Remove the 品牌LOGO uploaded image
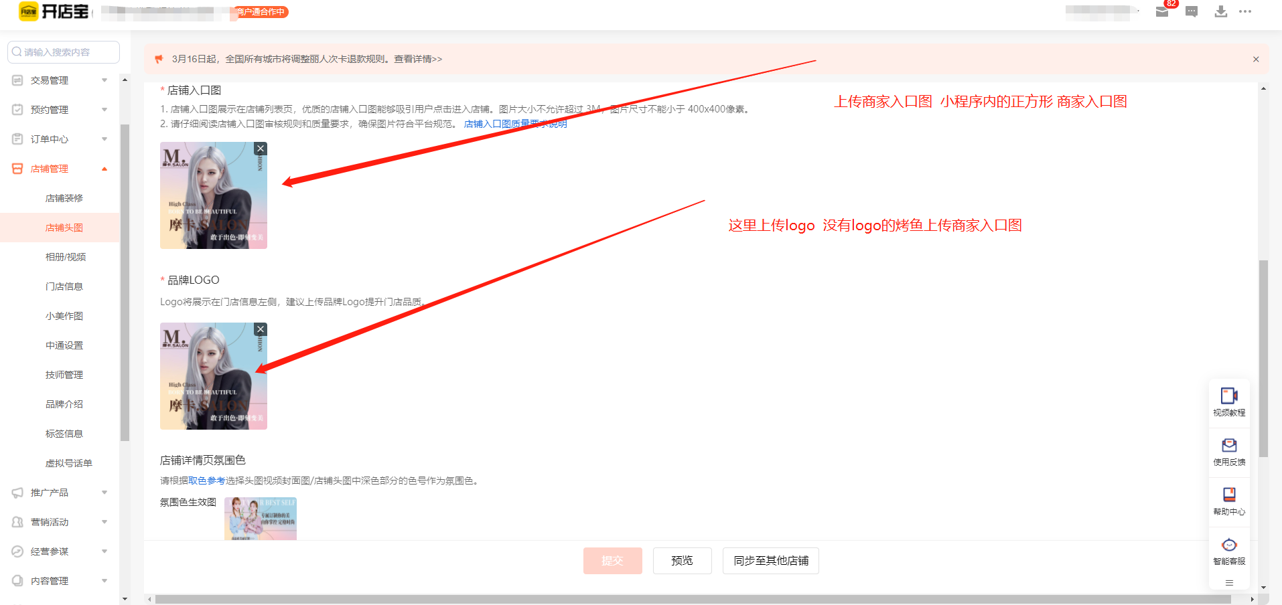The width and height of the screenshot is (1282, 605). click(261, 329)
